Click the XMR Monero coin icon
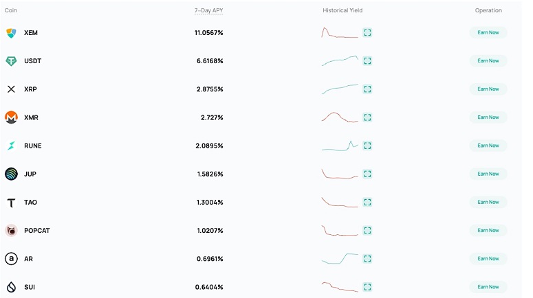Image resolution: width=533 pixels, height=298 pixels. pyautogui.click(x=11, y=117)
